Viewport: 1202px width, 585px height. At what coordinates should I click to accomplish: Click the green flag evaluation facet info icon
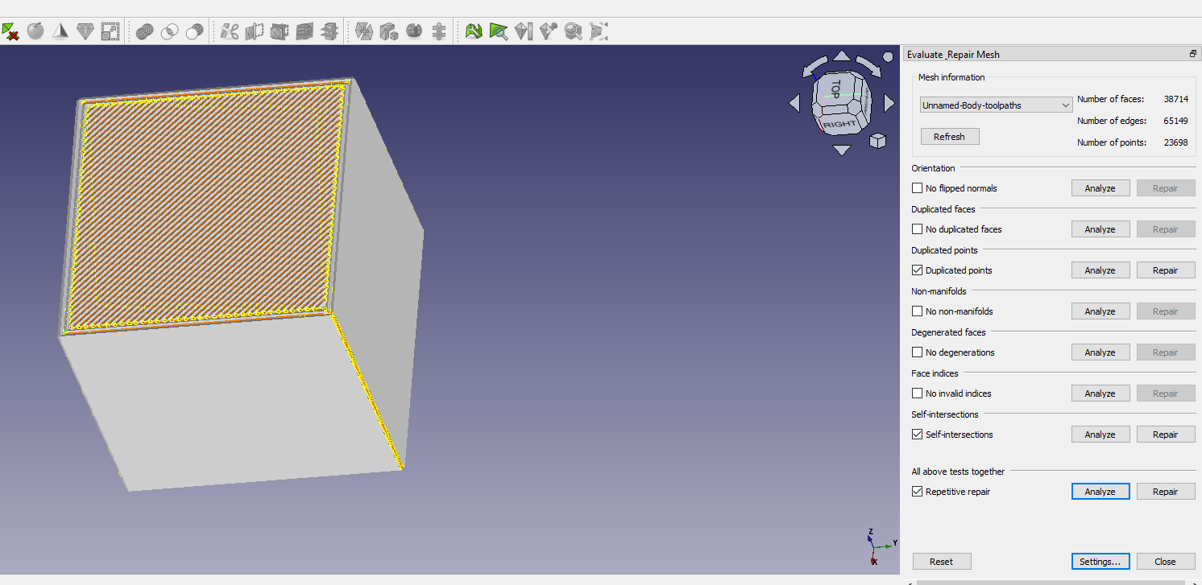[499, 31]
